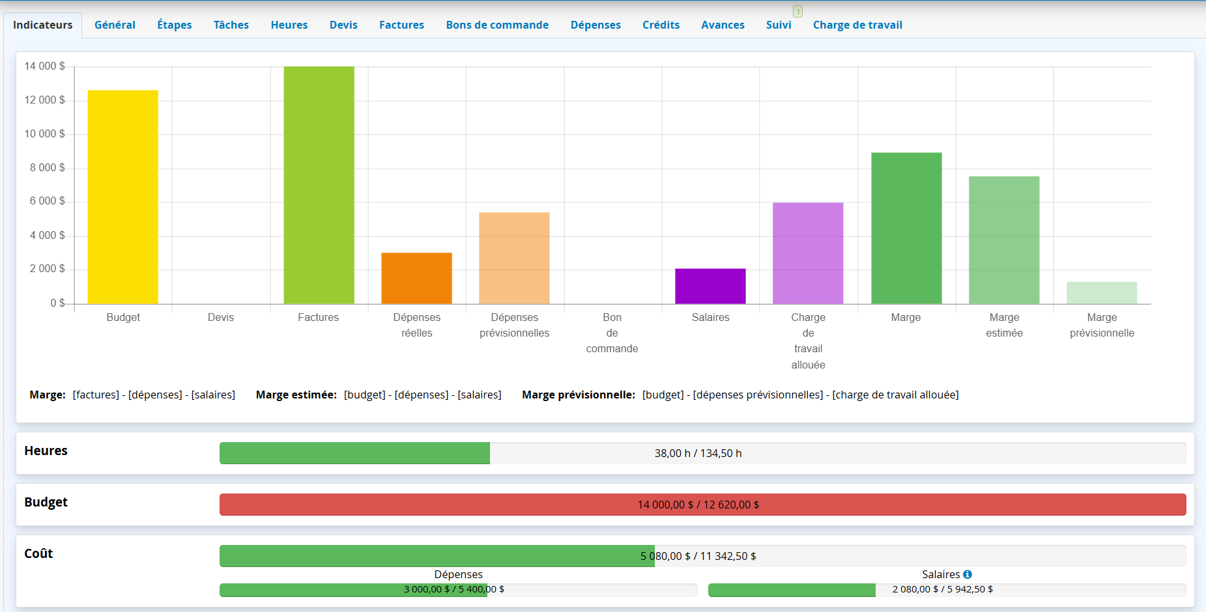Select the Crédits tab
1206x612 pixels.
tap(661, 25)
